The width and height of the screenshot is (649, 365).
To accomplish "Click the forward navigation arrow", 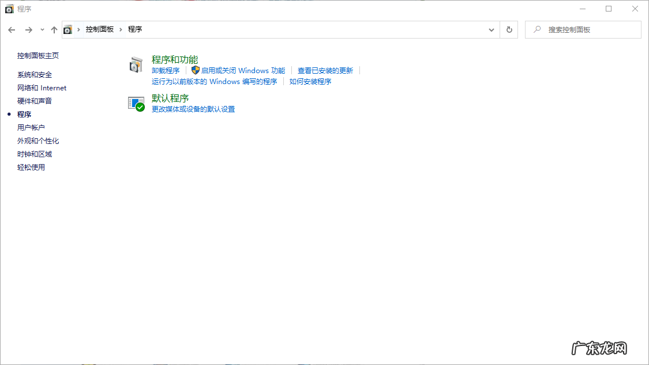I will coord(28,29).
